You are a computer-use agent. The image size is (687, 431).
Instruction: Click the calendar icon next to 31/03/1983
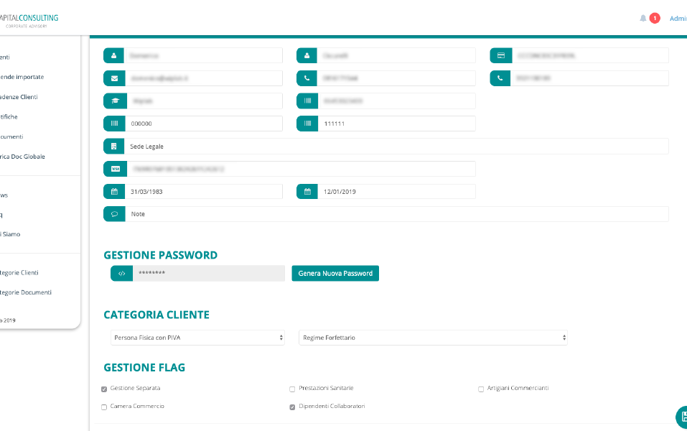114,192
